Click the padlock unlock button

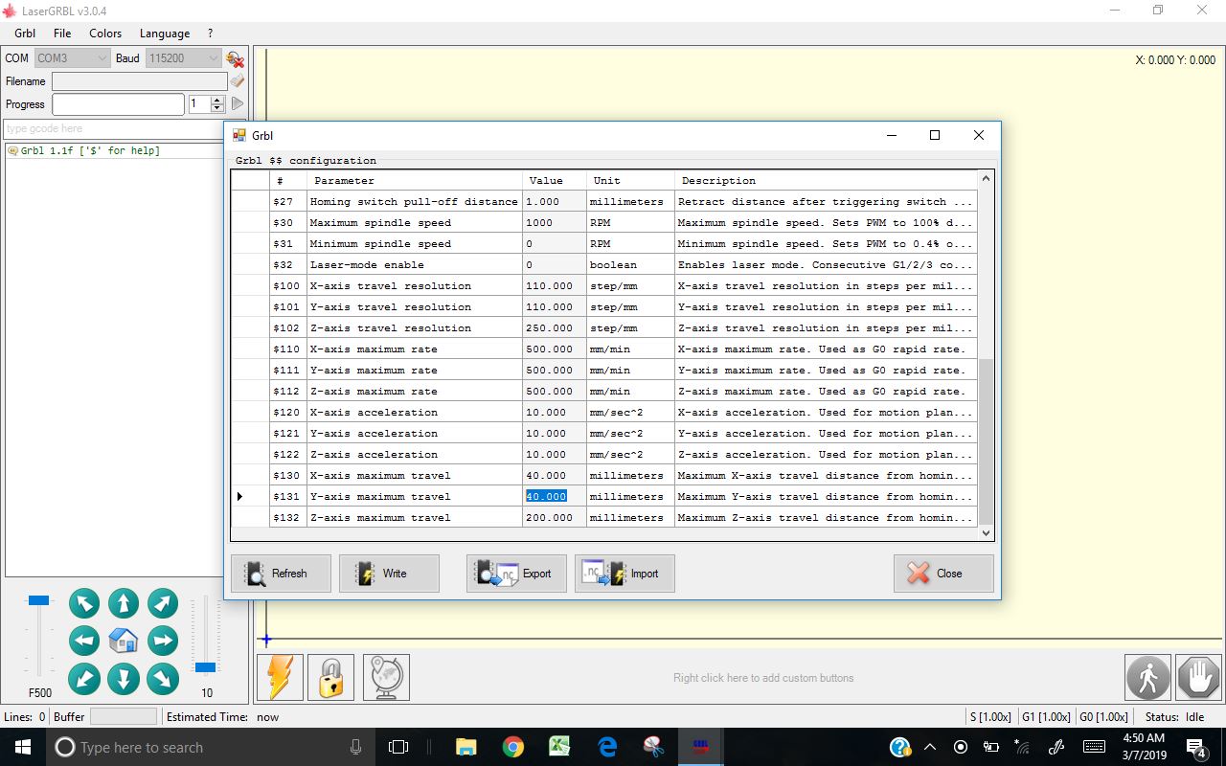tap(330, 678)
